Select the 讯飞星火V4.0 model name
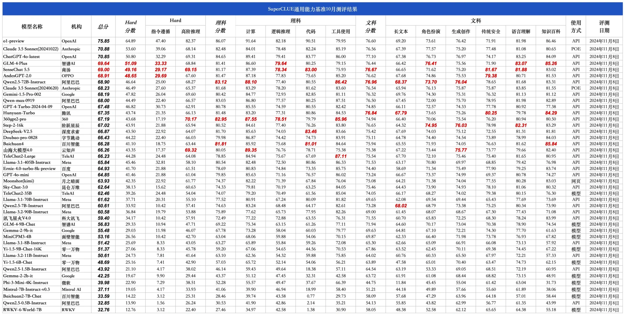Image resolution: width=625 pixels, height=315 pixels. point(17,218)
